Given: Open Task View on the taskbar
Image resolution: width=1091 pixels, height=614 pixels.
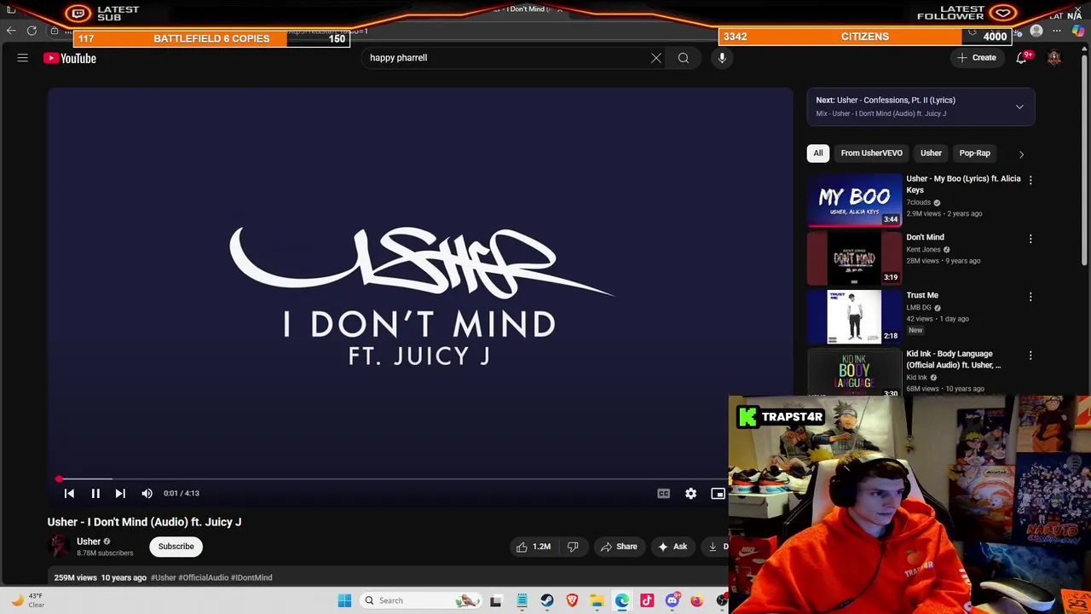Looking at the screenshot, I should (x=496, y=600).
